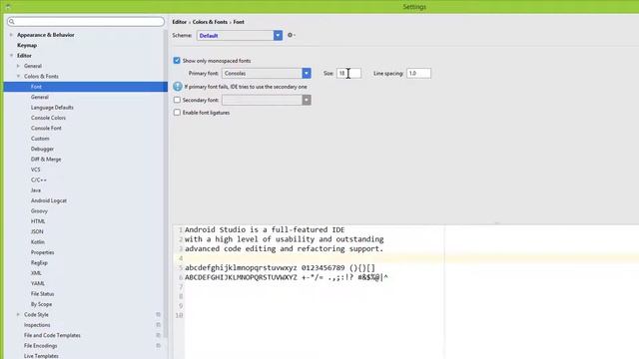This screenshot has height=359, width=639.
Task: Open Console Font settings
Action: click(x=46, y=128)
